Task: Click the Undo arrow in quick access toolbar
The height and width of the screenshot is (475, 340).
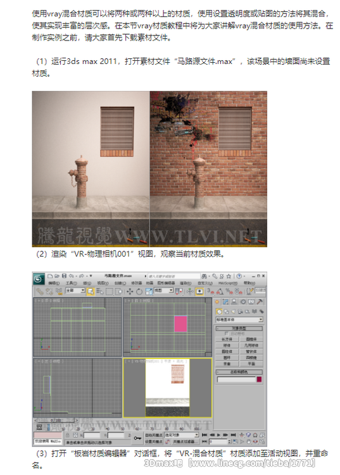Action: [x=72, y=276]
